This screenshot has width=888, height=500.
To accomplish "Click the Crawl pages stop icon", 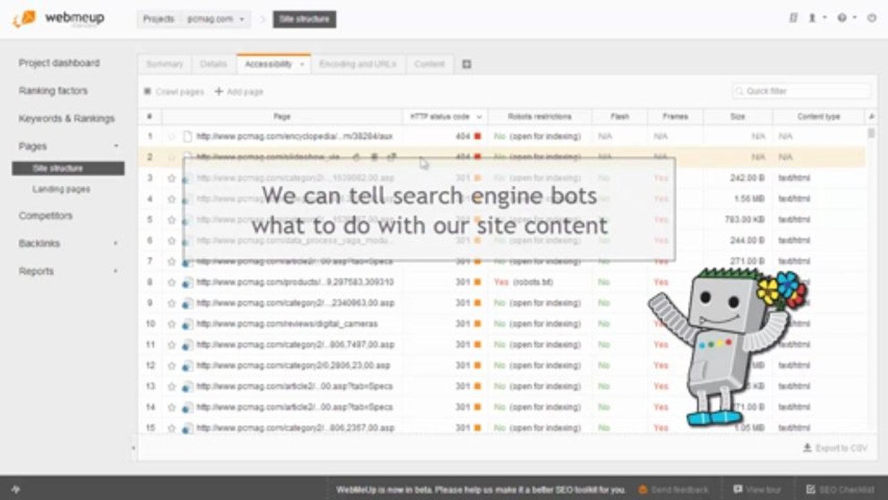I will click(147, 91).
